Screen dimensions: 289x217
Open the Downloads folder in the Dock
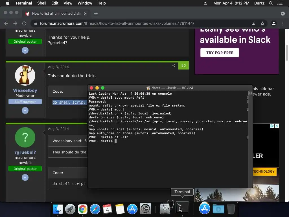click(x=218, y=209)
